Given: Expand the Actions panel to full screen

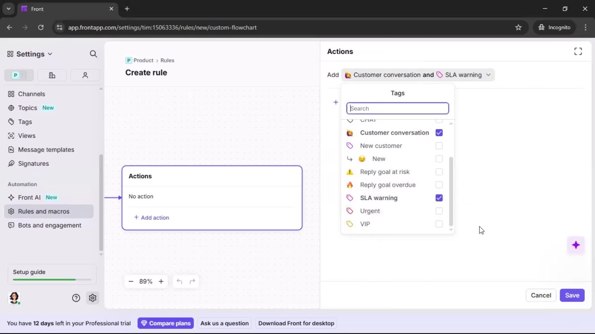Looking at the screenshot, I should click(578, 51).
